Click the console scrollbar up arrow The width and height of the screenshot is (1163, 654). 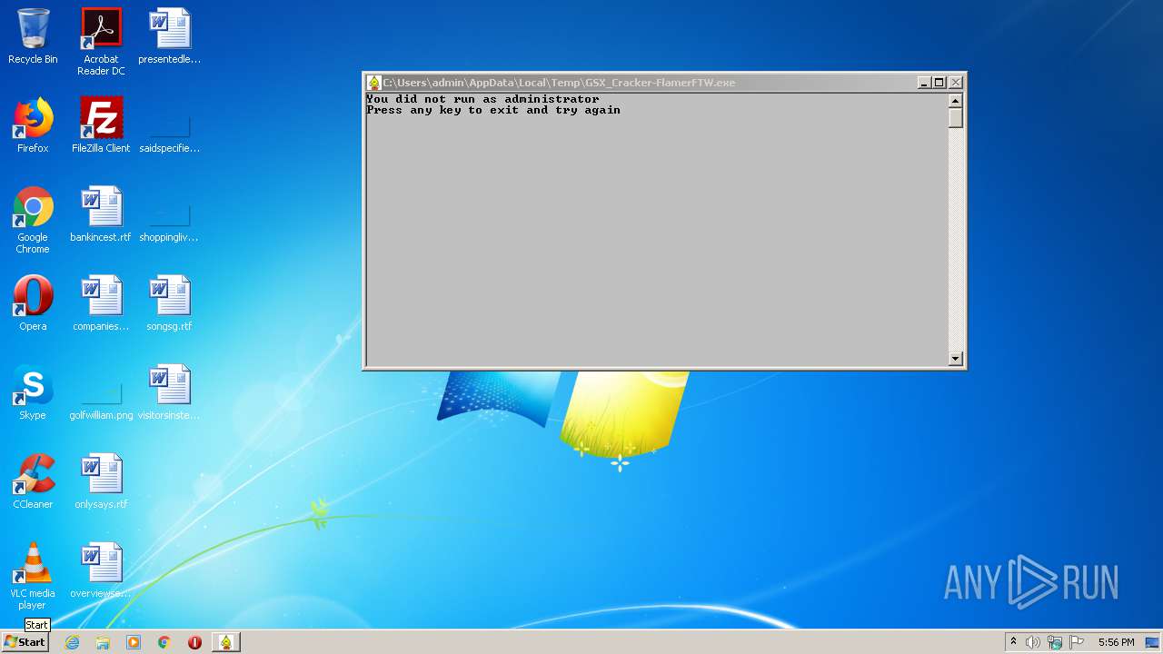coord(955,101)
